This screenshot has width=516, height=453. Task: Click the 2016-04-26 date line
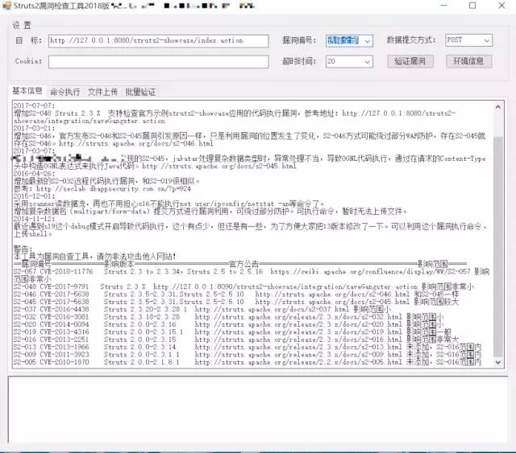tap(35, 174)
